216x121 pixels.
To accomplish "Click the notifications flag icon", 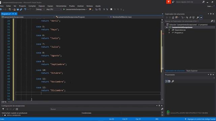I will 169,2.
